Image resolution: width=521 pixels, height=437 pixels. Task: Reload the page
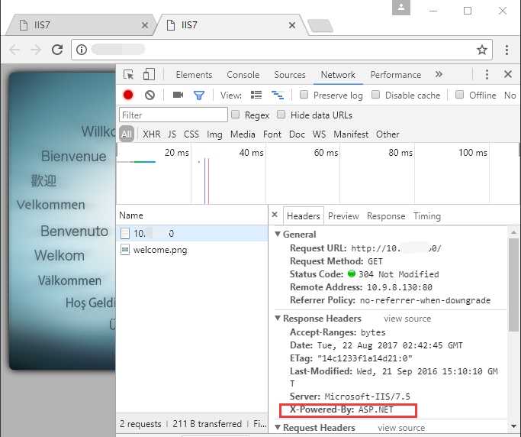(x=57, y=50)
